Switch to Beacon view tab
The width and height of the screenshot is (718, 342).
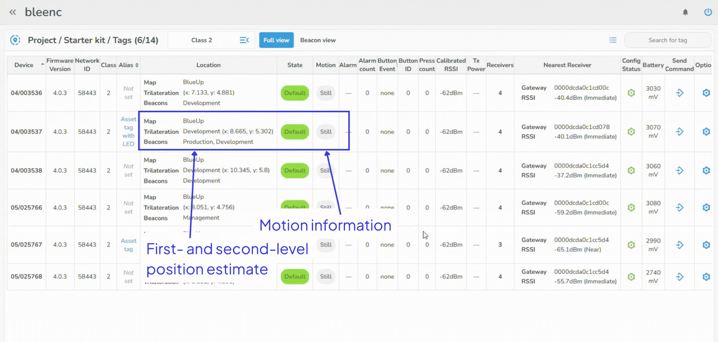[x=318, y=40]
